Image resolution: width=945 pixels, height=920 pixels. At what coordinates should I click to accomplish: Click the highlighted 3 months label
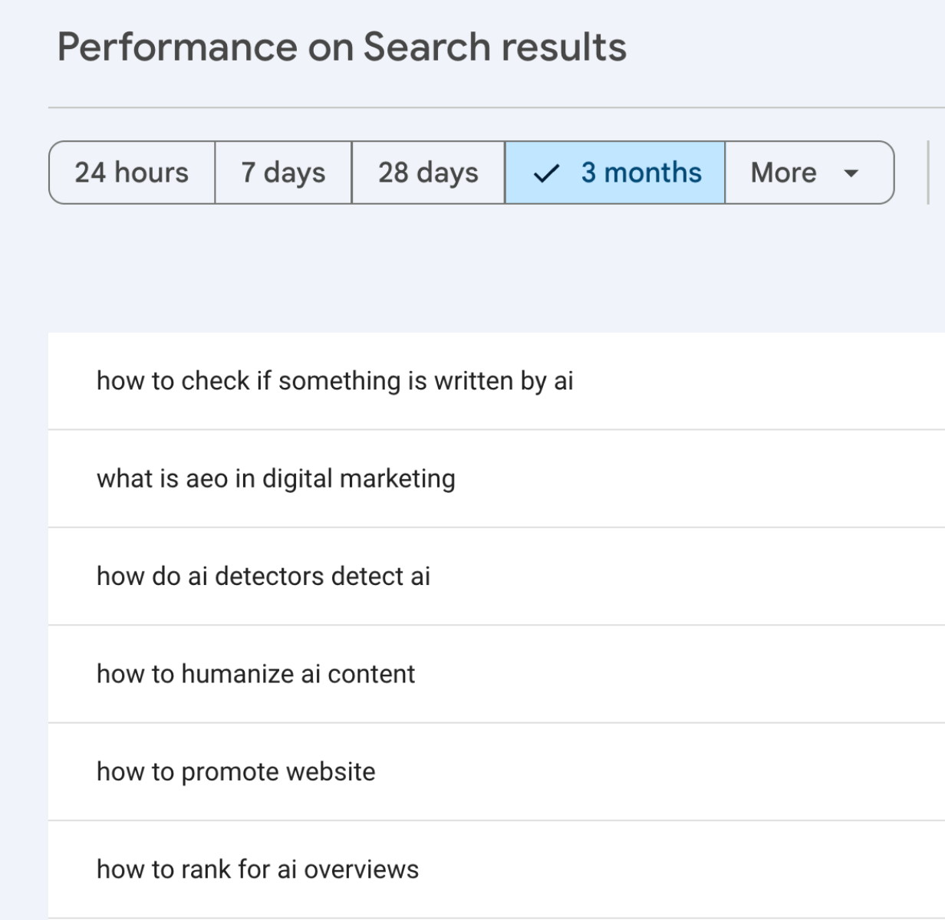[x=641, y=172]
